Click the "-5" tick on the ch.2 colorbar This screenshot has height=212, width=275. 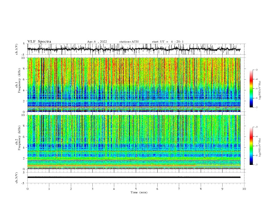(256, 146)
